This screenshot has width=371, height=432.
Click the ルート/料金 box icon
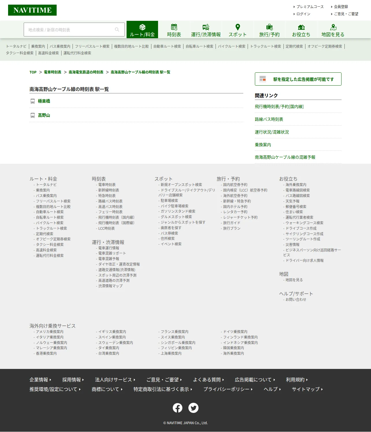[x=142, y=27]
